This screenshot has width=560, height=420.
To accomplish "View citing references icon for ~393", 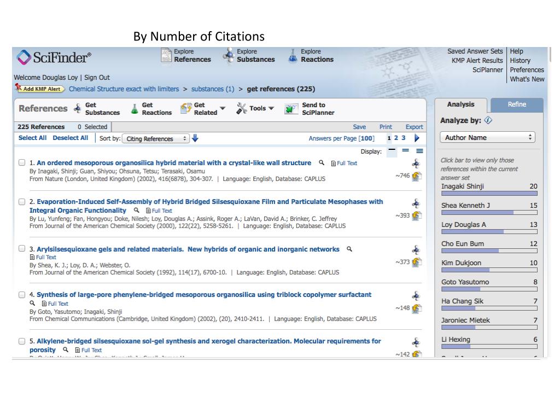I will (416, 215).
